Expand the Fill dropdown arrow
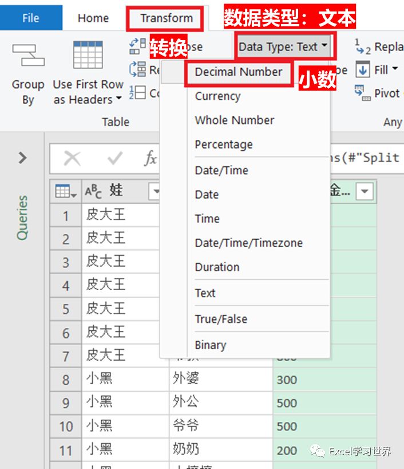Screen dimensions: 404x469 [395, 68]
